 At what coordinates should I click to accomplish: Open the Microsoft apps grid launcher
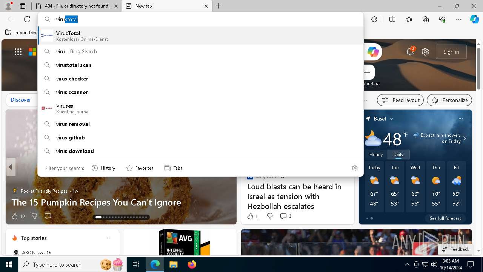tap(18, 52)
